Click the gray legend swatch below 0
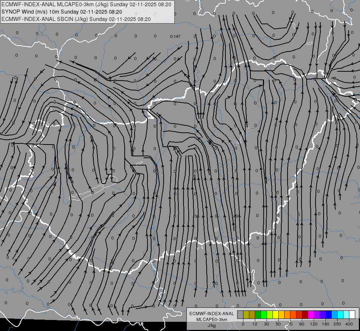Viewport: 360px width, 331px height. pyautogui.click(x=240, y=314)
